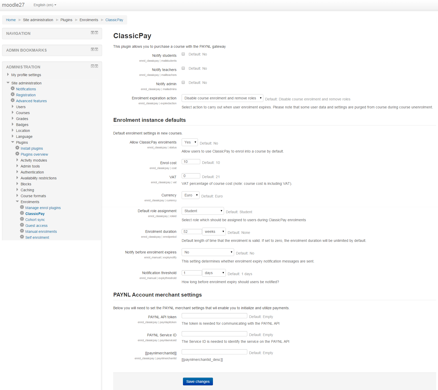Click the dock icon in Admin Bookmarks header

pos(96,50)
